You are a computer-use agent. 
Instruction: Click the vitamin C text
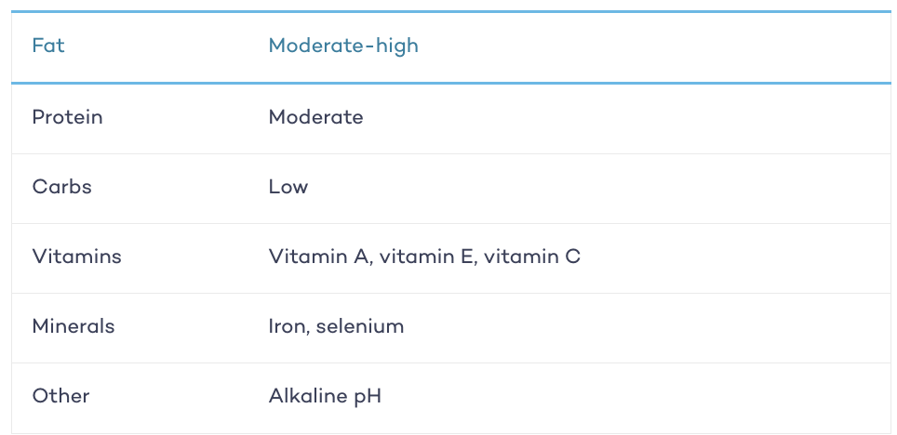tap(532, 257)
